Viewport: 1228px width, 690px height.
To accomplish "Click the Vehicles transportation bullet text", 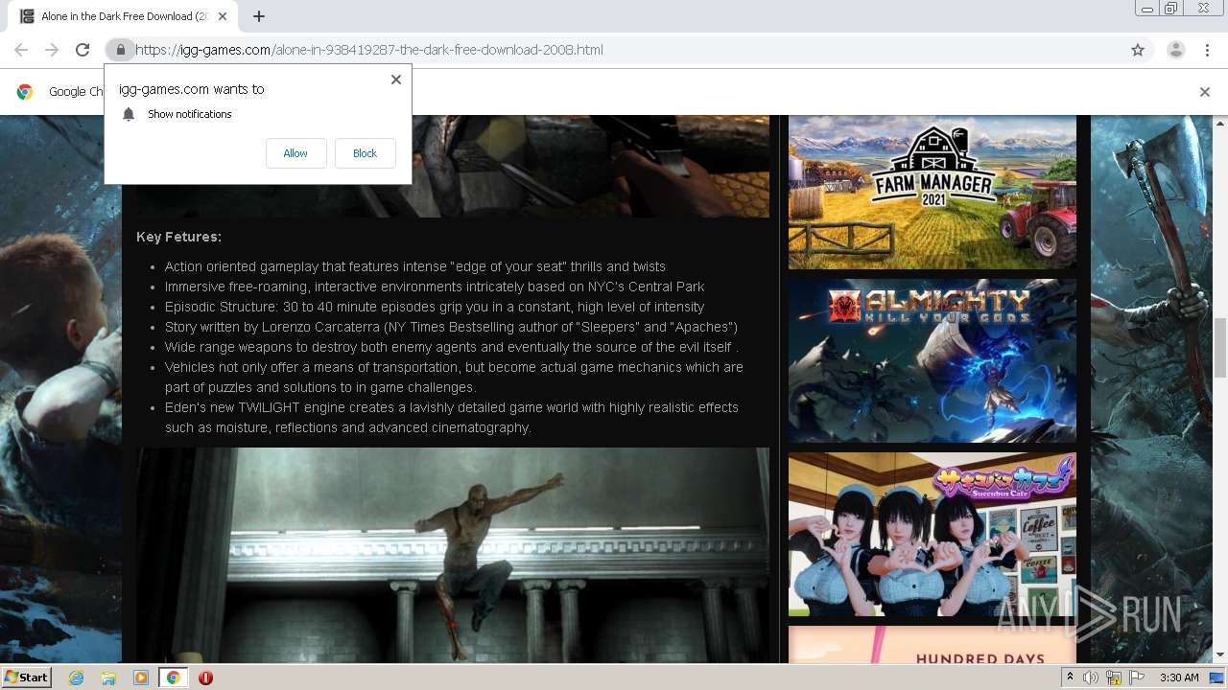I will pos(454,377).
